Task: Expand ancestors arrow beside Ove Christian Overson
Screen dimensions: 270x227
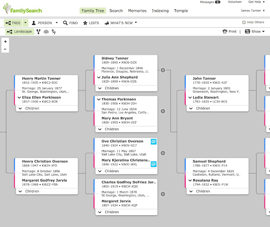Action: 163,153
